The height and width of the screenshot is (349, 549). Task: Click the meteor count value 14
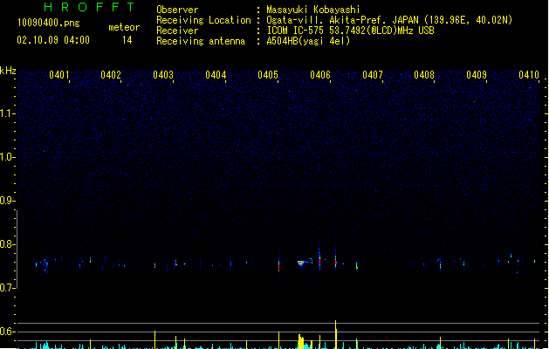click(x=127, y=40)
